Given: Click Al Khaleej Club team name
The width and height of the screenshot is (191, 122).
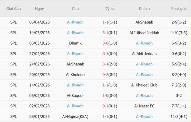Looking at the screenshot, I should tap(144, 85).
